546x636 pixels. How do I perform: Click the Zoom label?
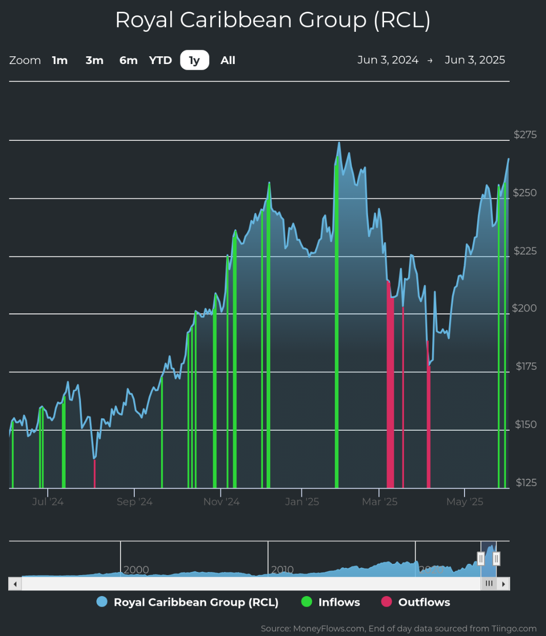click(25, 60)
